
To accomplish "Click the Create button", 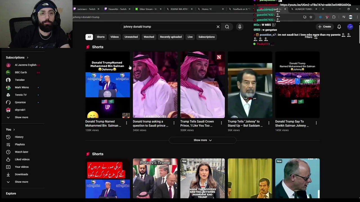I will [324, 27].
